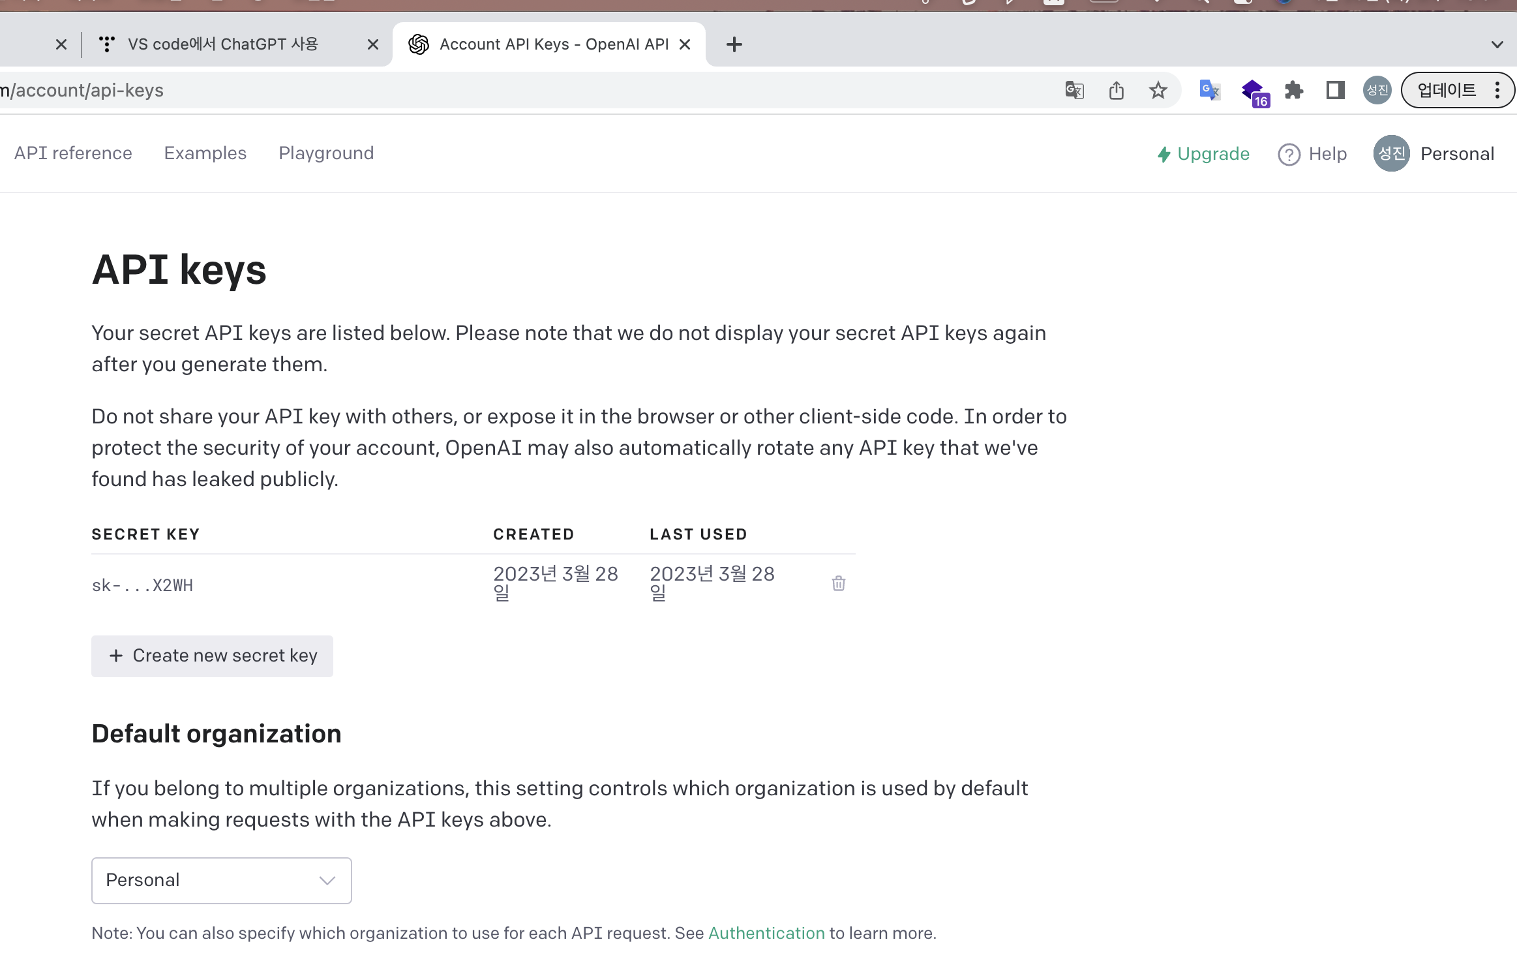This screenshot has height=976, width=1517.
Task: Toggle the browser side panel
Action: pyautogui.click(x=1335, y=90)
